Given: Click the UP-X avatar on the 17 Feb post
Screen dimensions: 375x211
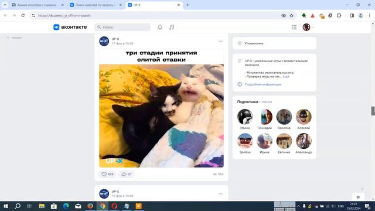Looking at the screenshot, I should click(x=104, y=41).
